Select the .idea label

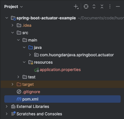(x=27, y=26)
